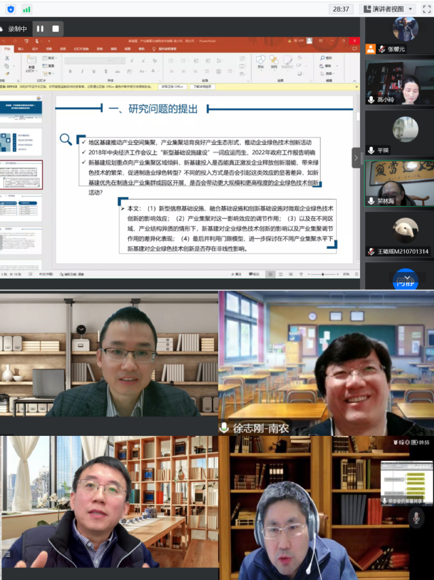Click the meeting timer 28:37
Viewport: 434px width, 580px height.
342,9
